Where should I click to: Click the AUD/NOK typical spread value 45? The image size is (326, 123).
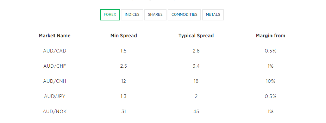pos(196,111)
